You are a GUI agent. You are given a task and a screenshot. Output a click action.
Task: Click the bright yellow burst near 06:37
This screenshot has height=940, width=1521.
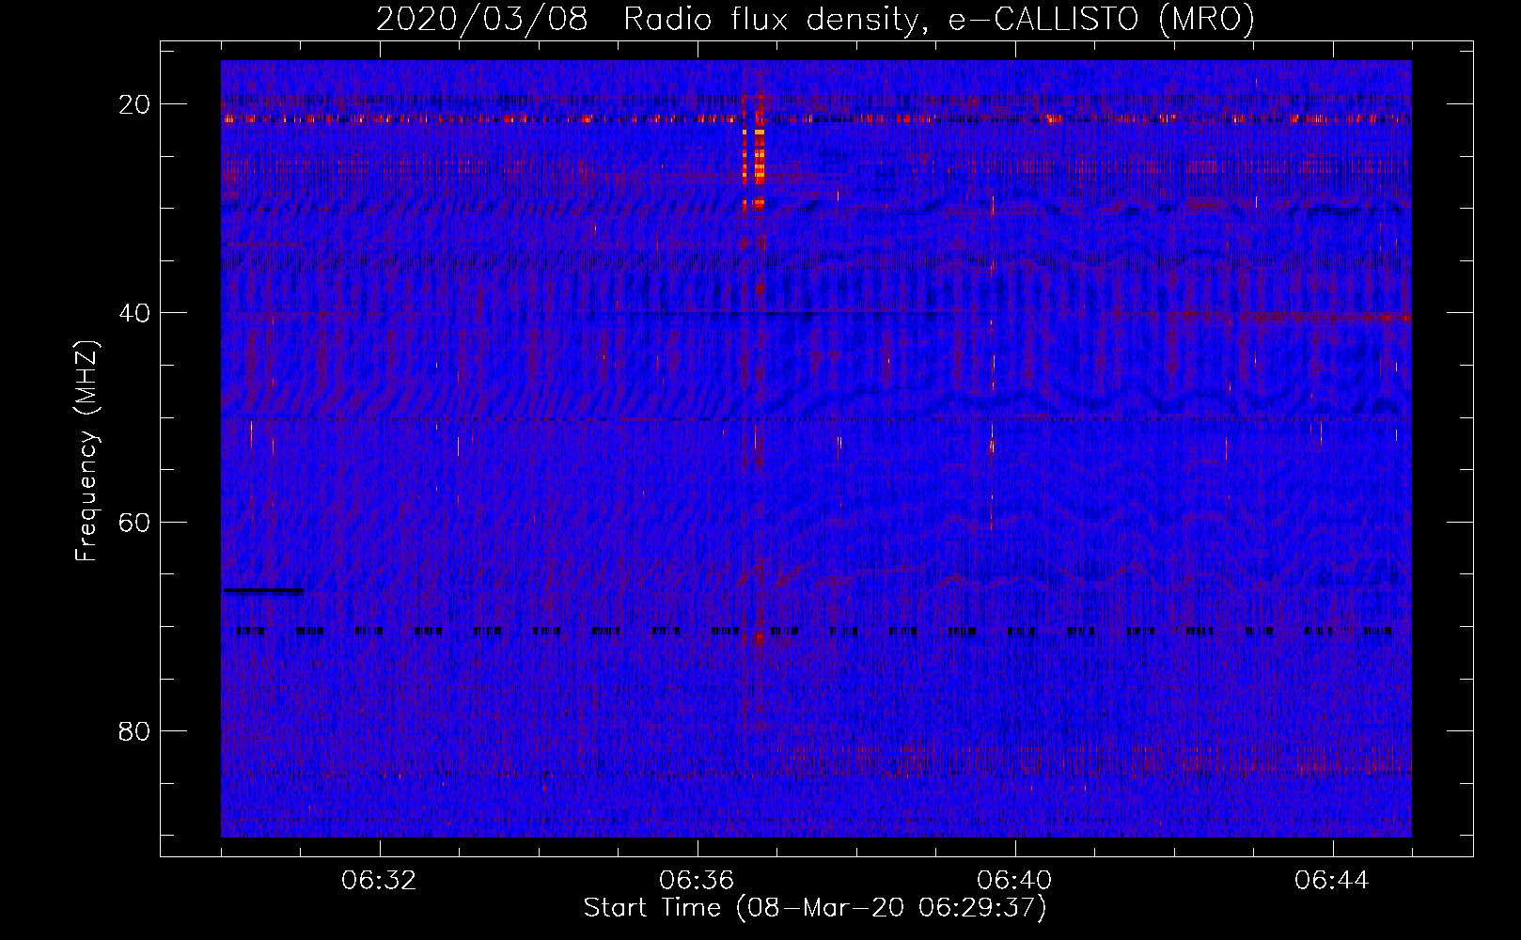click(x=758, y=155)
